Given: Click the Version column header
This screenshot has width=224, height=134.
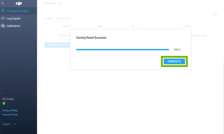Looking at the screenshot, I should pos(66,26).
